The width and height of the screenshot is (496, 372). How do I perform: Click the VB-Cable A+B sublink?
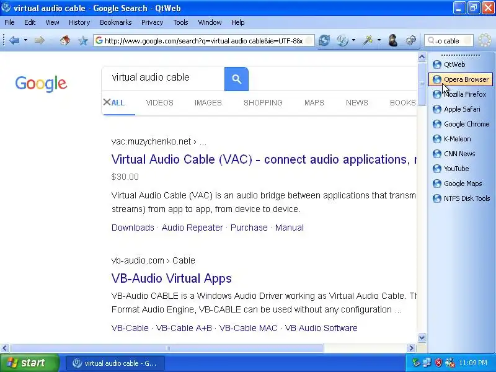pos(184,328)
